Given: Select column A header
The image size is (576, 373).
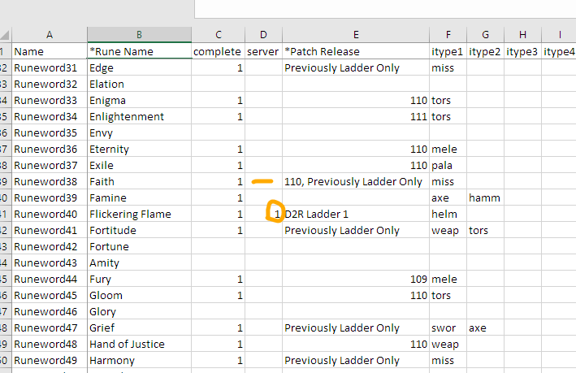Looking at the screenshot, I should tap(50, 35).
